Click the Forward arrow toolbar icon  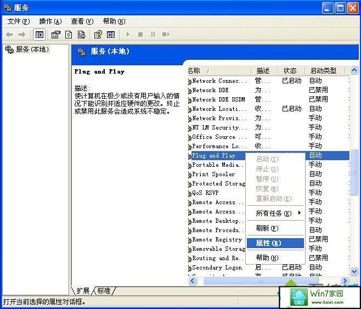pyautogui.click(x=22, y=35)
